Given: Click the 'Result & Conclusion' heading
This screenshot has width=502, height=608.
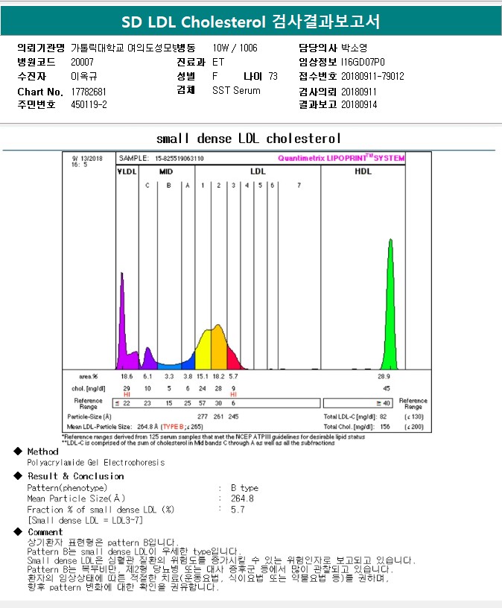Looking at the screenshot, I should (x=75, y=476).
